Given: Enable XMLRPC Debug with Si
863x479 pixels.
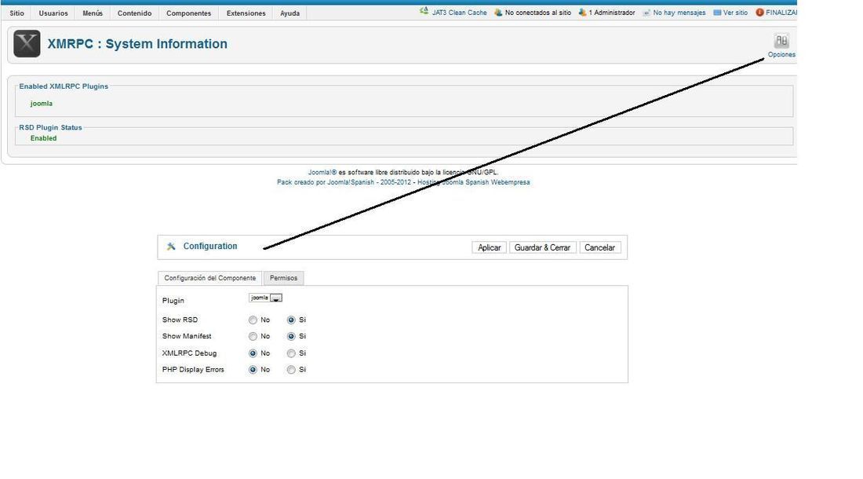Looking at the screenshot, I should (291, 353).
